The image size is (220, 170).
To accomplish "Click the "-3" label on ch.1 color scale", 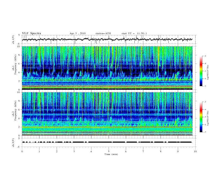I will coord(205,56).
